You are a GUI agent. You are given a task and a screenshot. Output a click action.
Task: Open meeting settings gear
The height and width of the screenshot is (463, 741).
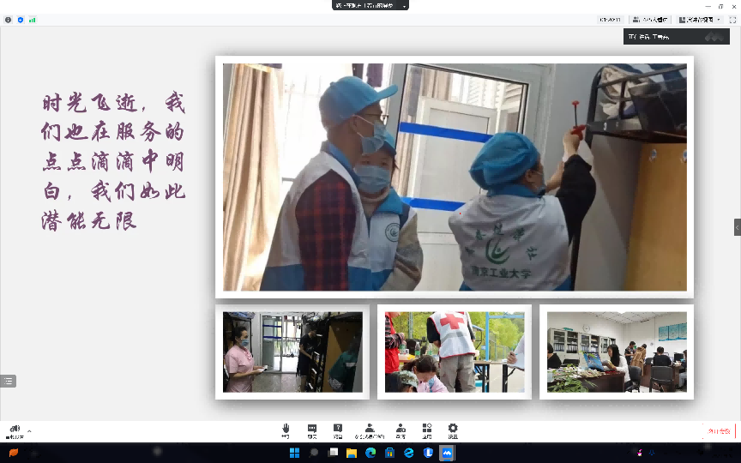pos(453,430)
